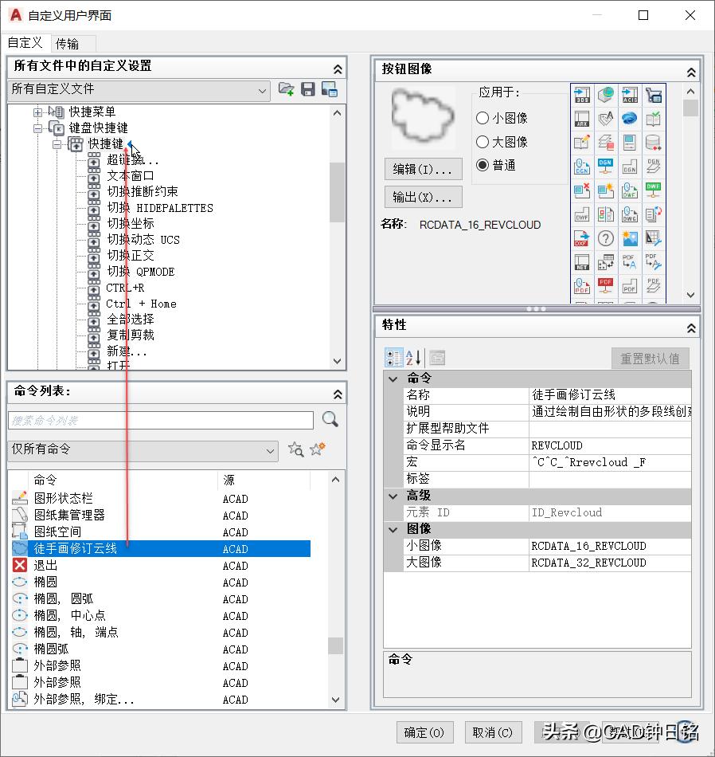
Task: Select the alphabetical sort icon in 特性 panel
Action: (x=411, y=357)
